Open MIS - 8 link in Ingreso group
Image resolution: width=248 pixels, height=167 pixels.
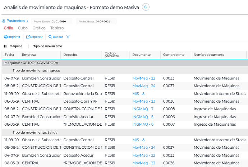[x=138, y=94]
